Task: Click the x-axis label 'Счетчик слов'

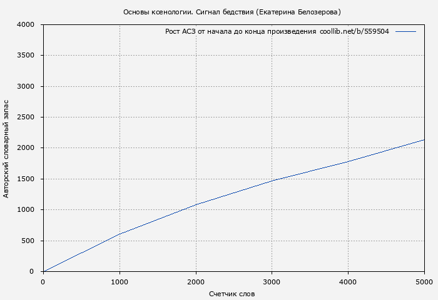Action: (x=232, y=294)
